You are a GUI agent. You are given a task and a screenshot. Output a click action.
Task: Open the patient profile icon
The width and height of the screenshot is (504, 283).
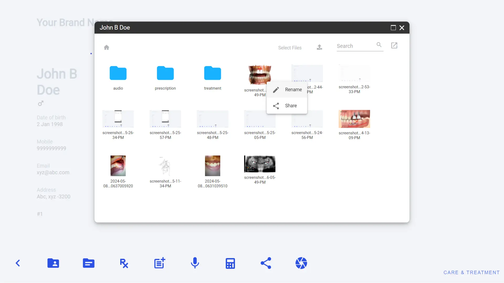coord(53,263)
